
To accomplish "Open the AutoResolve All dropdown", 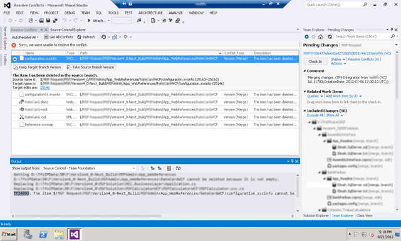I will (x=25, y=37).
